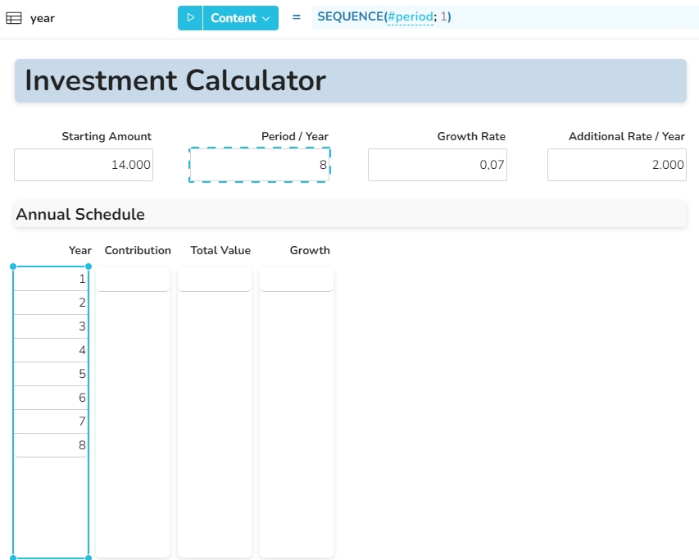
Task: Click the first Total Value cell
Action: tap(215, 279)
